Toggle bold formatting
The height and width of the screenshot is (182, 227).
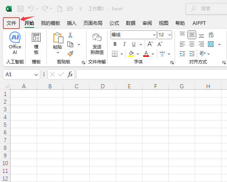coord(115,44)
